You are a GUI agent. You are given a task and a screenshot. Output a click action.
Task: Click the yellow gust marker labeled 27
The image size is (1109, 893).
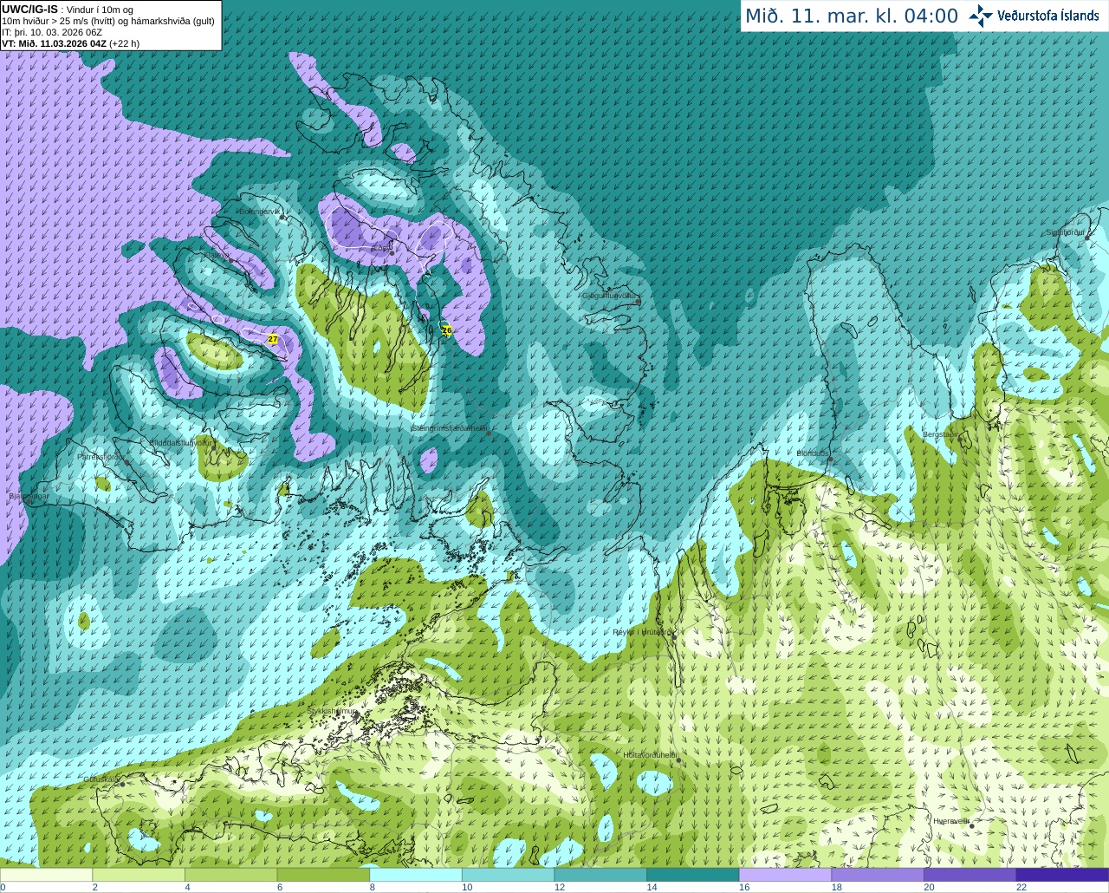273,339
